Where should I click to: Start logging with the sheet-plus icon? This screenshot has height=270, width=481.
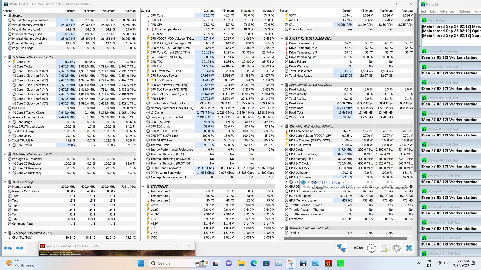pos(384,248)
